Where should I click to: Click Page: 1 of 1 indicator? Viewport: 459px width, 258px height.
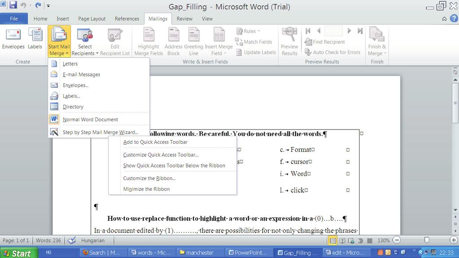pyautogui.click(x=16, y=241)
